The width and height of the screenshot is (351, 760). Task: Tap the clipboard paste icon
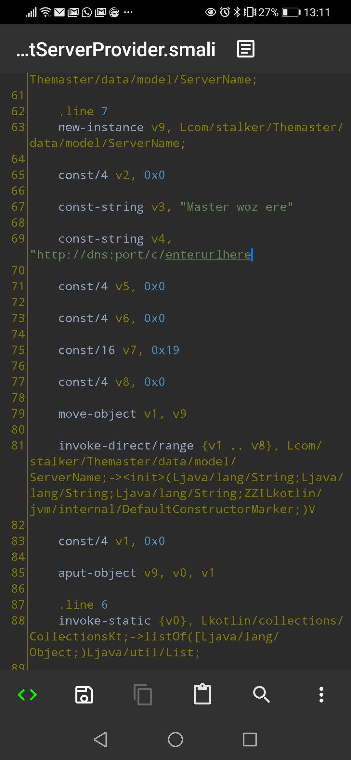tap(202, 694)
